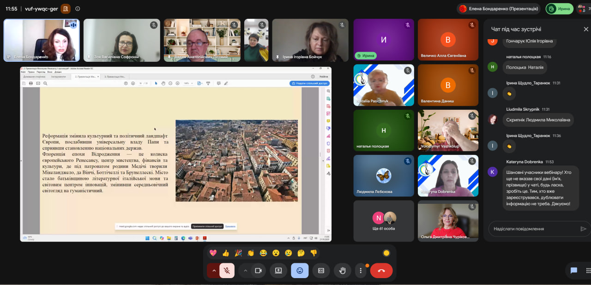Click Припинити спільний доступ button
The width and height of the screenshot is (591, 285).
tap(207, 226)
